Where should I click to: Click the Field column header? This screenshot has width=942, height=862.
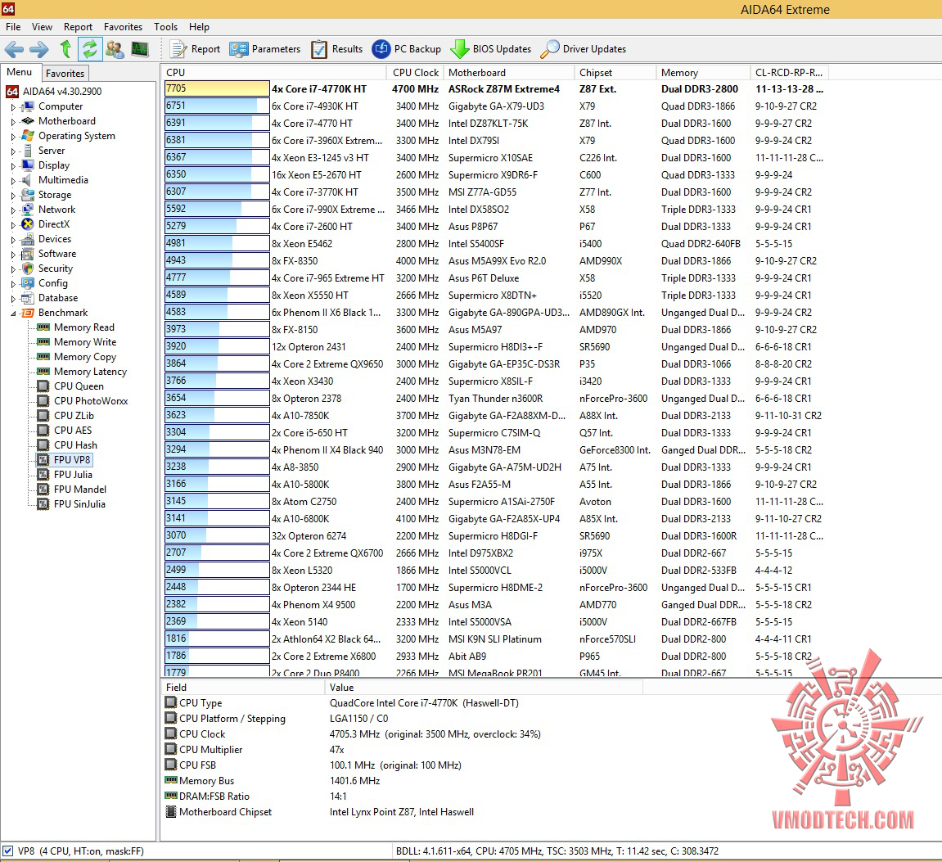tap(243, 688)
